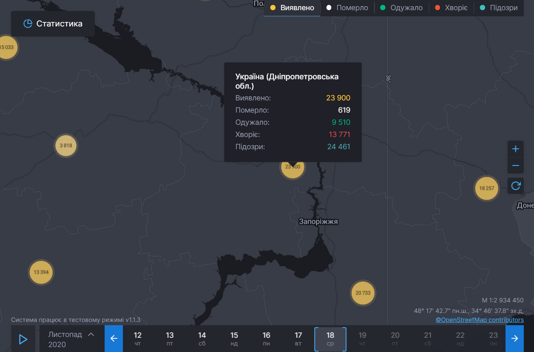Open the Статистика panel via pie chart icon

click(28, 24)
